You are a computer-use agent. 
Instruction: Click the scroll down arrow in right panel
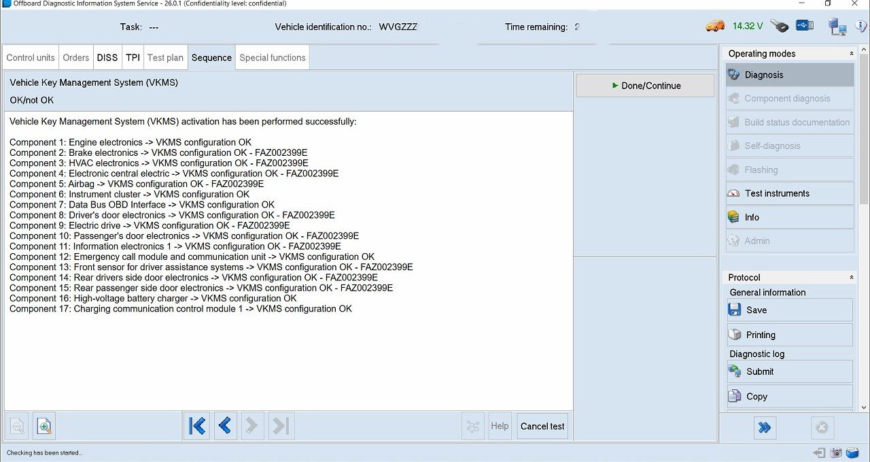(864, 407)
